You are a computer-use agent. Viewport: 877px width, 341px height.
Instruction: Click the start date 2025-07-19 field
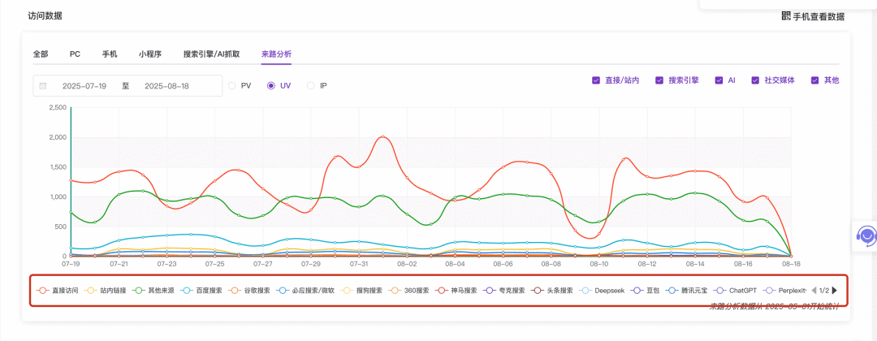[84, 85]
